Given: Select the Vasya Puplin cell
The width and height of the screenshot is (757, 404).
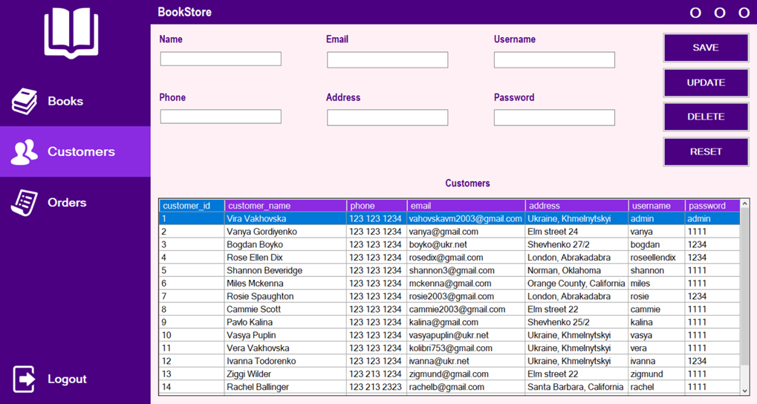Looking at the screenshot, I should click(285, 335).
